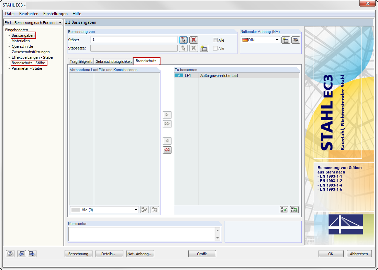Click invert selection icon under Zu bemessen list

[294, 210]
